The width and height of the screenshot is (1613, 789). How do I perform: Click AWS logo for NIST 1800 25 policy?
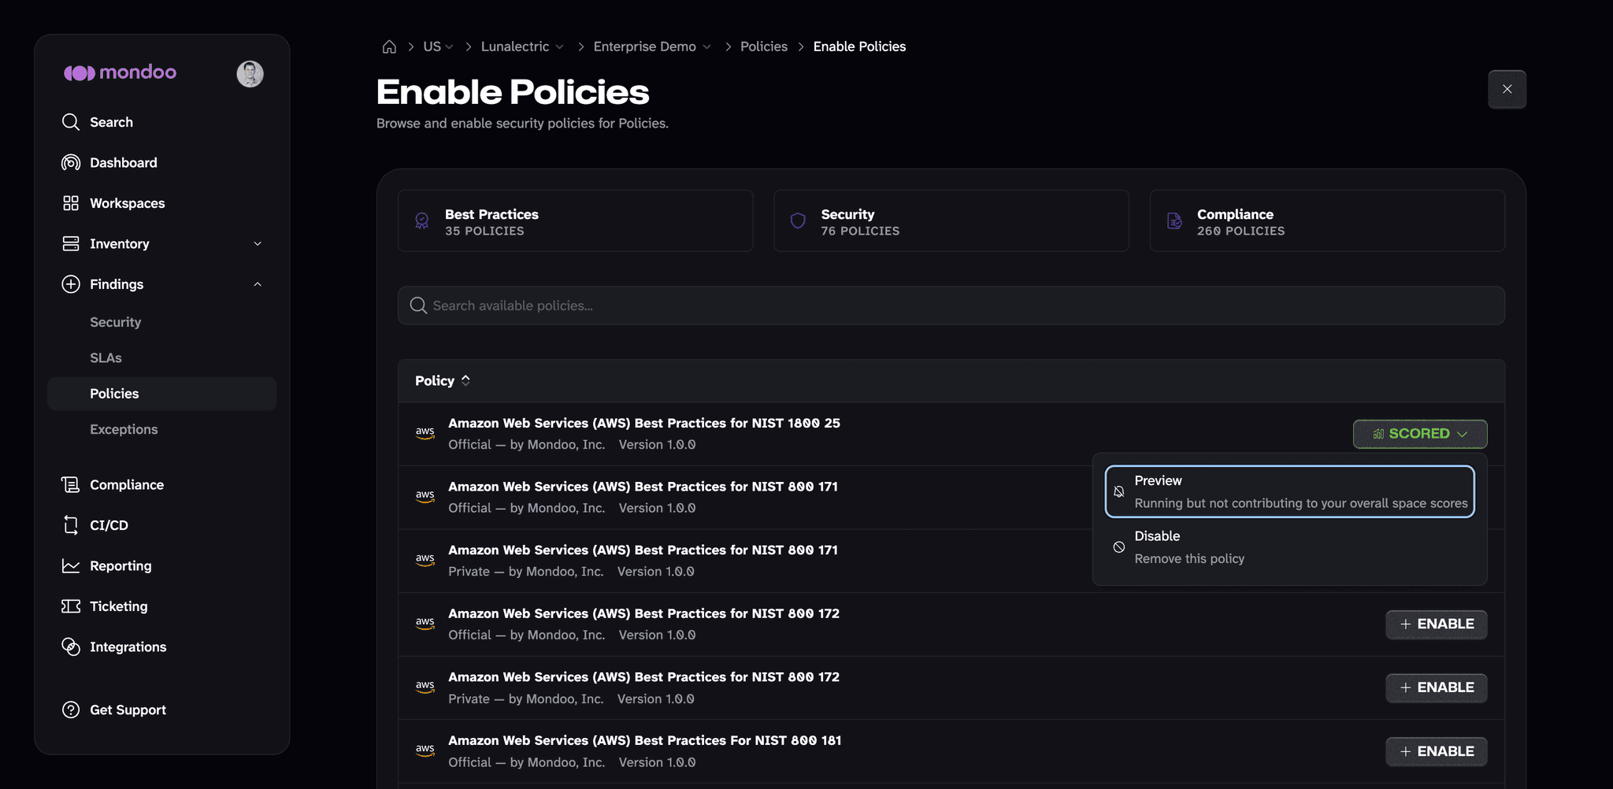tap(425, 433)
